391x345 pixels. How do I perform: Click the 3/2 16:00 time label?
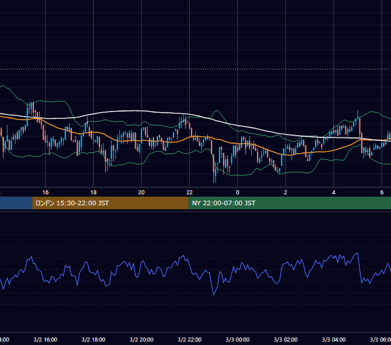pos(45,339)
